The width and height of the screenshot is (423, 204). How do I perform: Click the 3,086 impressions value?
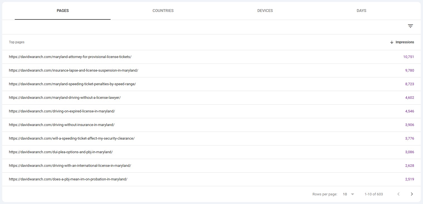(409, 152)
